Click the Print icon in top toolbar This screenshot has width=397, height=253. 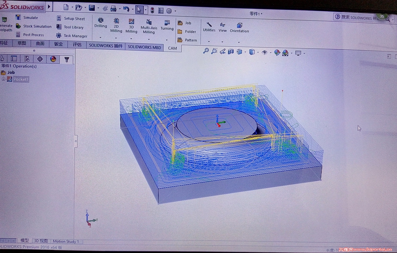click(113, 9)
